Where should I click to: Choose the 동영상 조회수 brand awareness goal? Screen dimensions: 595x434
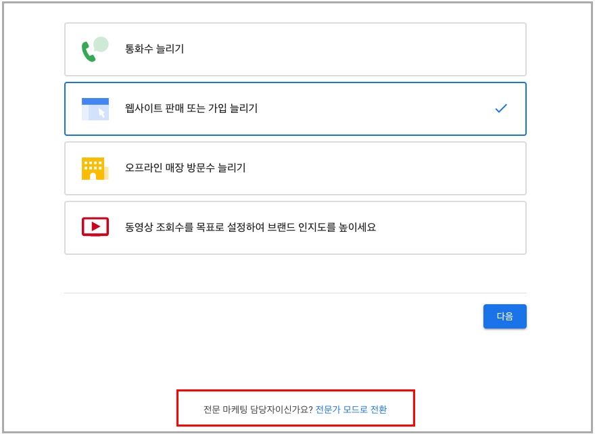click(295, 228)
